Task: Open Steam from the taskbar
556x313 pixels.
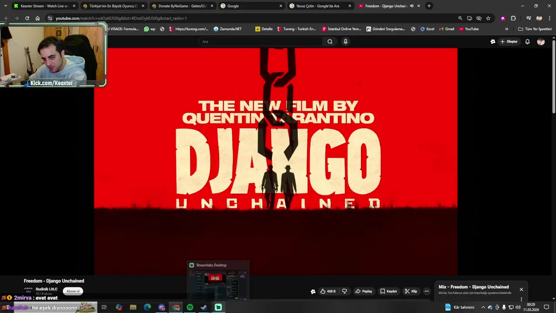Action: coord(204,307)
